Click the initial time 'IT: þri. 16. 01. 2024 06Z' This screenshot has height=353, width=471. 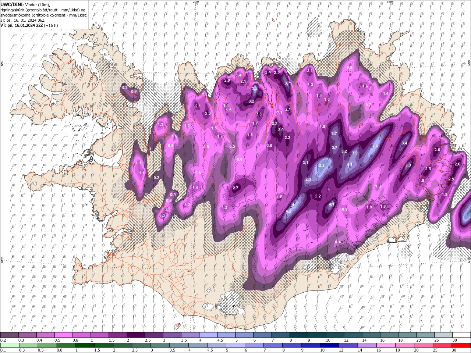(x=22, y=20)
